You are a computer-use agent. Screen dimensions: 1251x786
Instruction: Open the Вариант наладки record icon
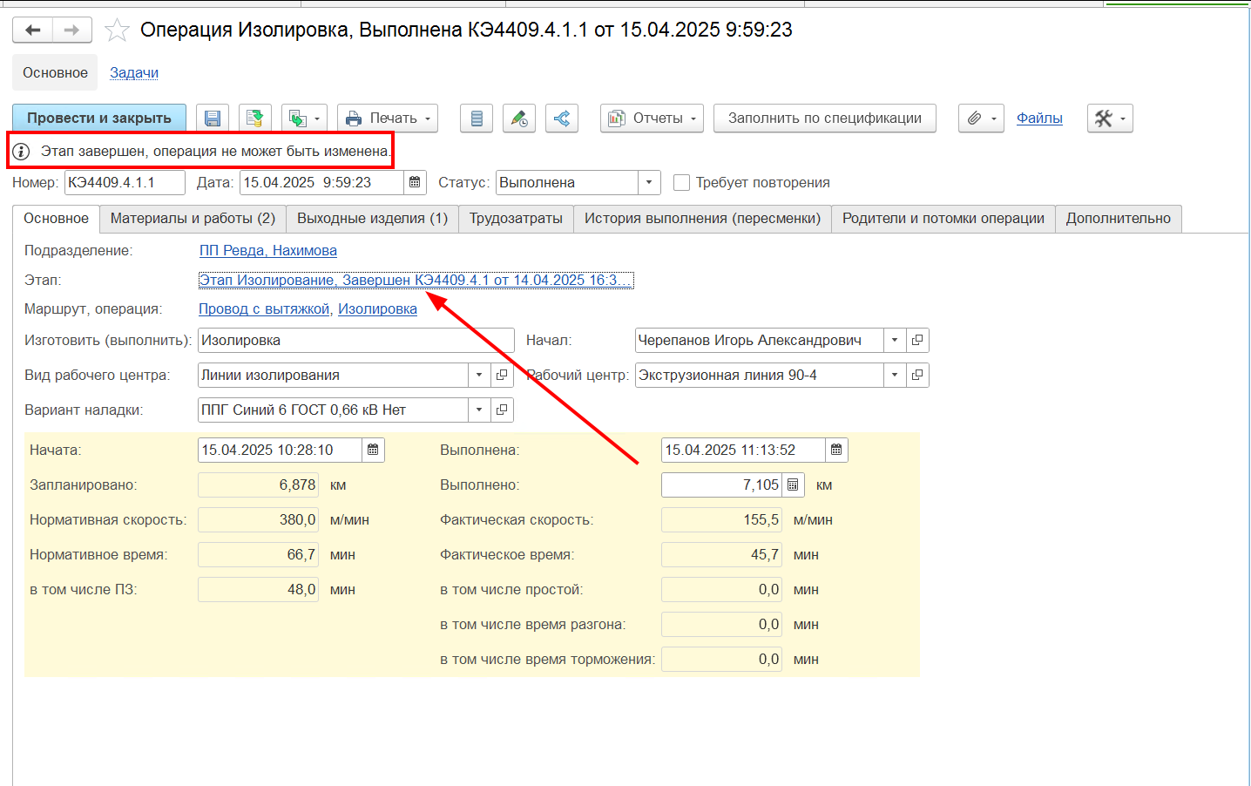point(502,410)
